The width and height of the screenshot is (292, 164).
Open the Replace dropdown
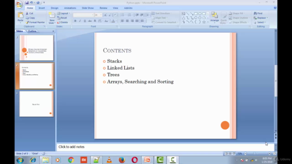261,18
